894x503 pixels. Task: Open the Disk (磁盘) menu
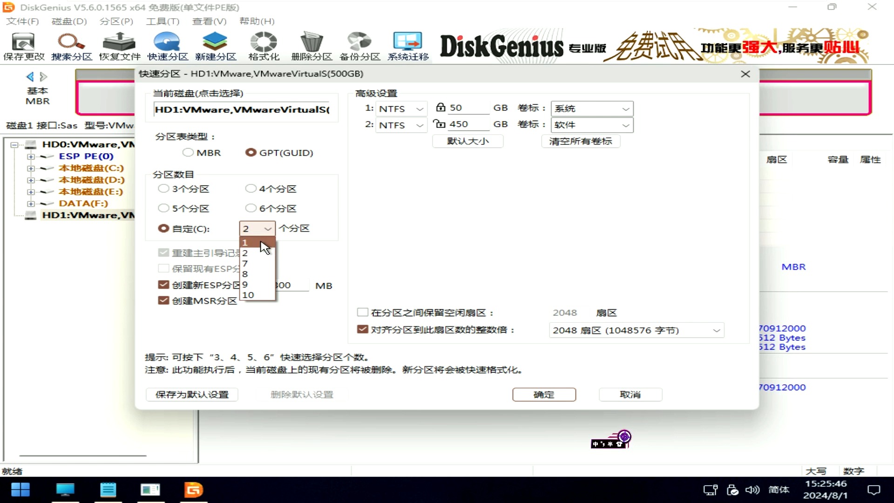(69, 21)
